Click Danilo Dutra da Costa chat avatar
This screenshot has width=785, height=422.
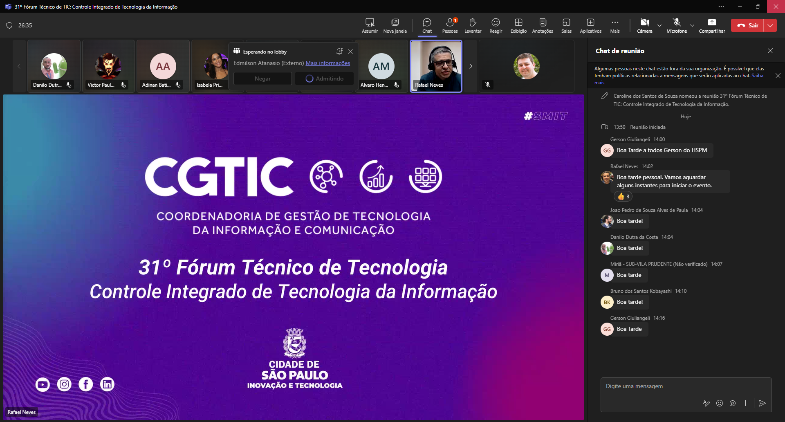point(607,248)
